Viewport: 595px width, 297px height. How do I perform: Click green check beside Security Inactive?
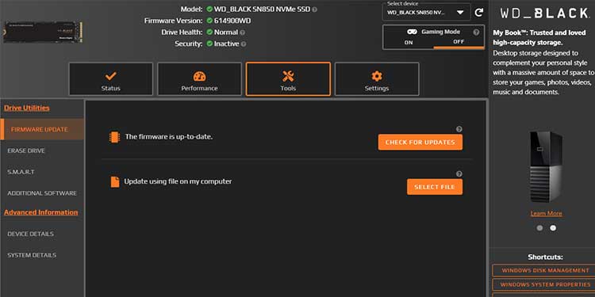(209, 44)
